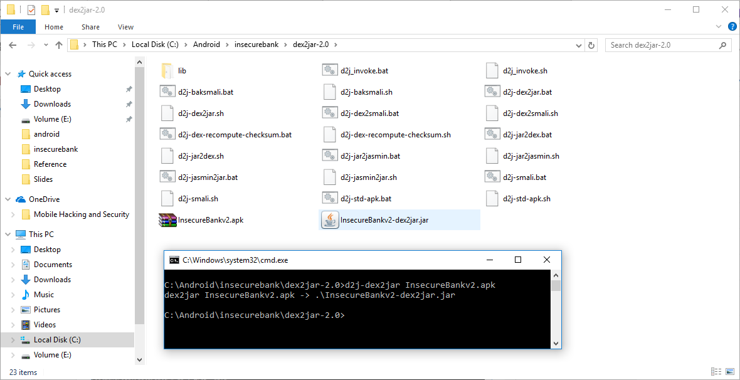Image resolution: width=740 pixels, height=380 pixels.
Task: Open the File menu
Action: [x=18, y=27]
